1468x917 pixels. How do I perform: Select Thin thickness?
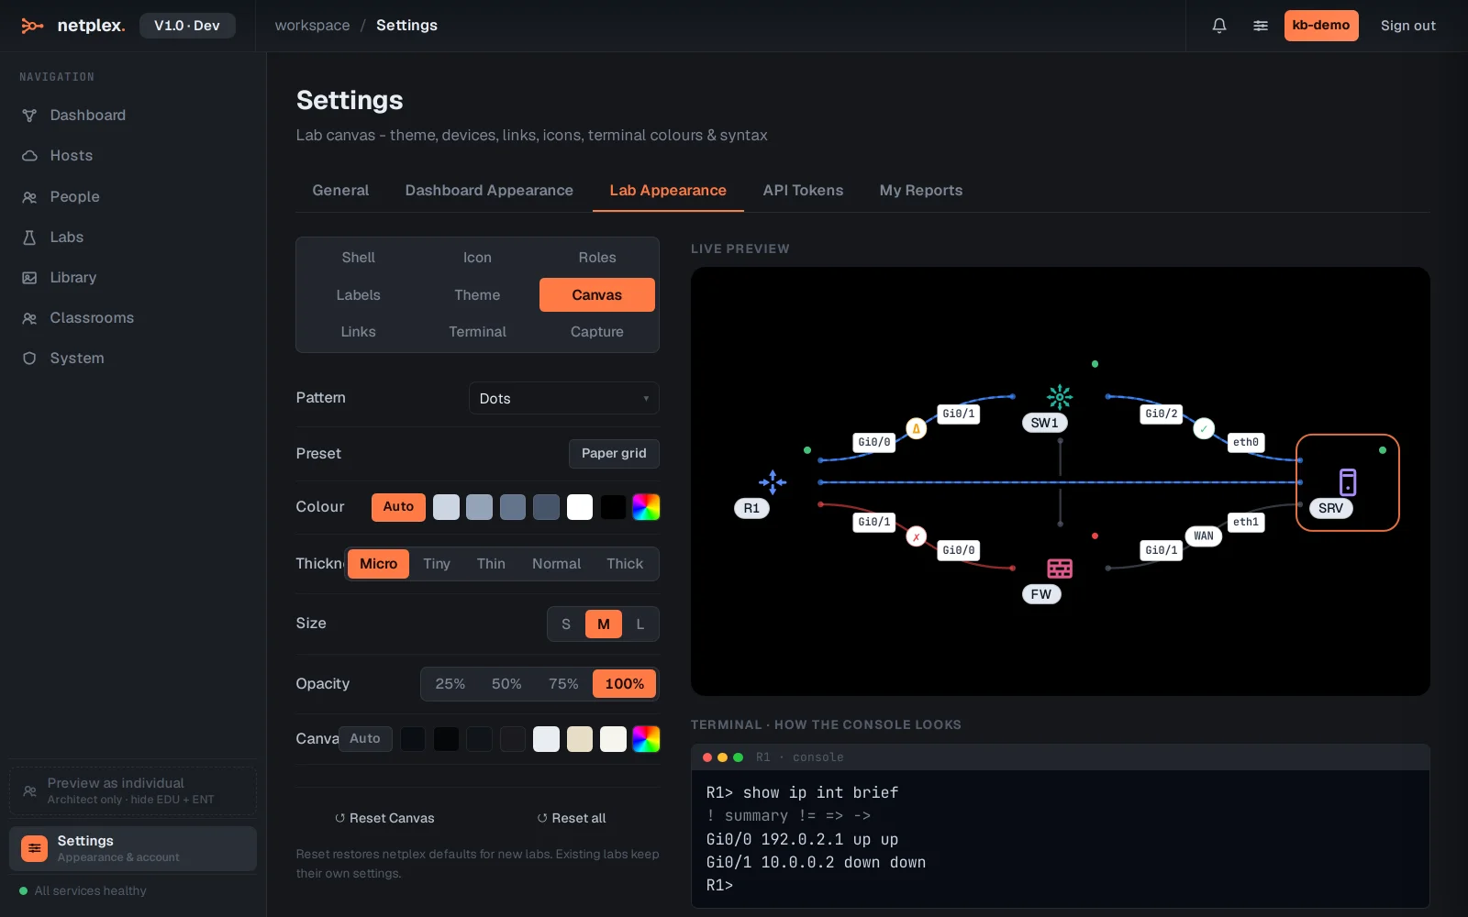point(491,564)
